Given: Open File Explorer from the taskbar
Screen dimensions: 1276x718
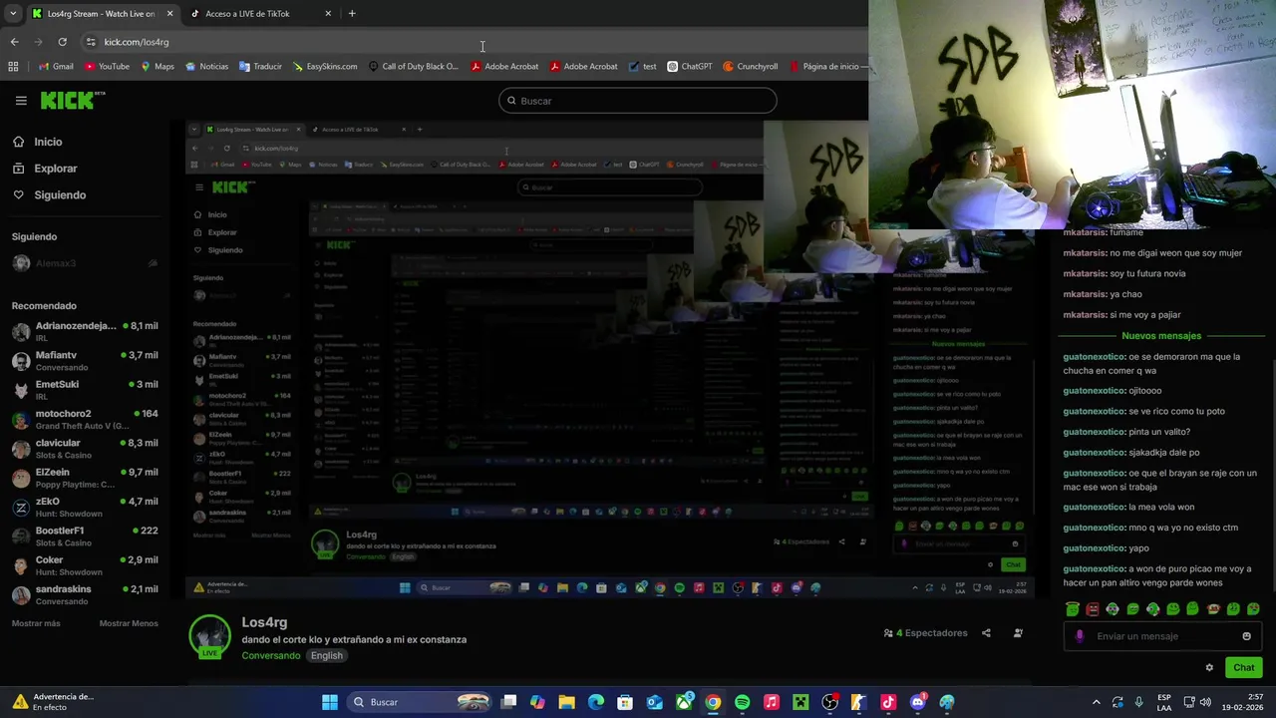Looking at the screenshot, I should click(566, 702).
